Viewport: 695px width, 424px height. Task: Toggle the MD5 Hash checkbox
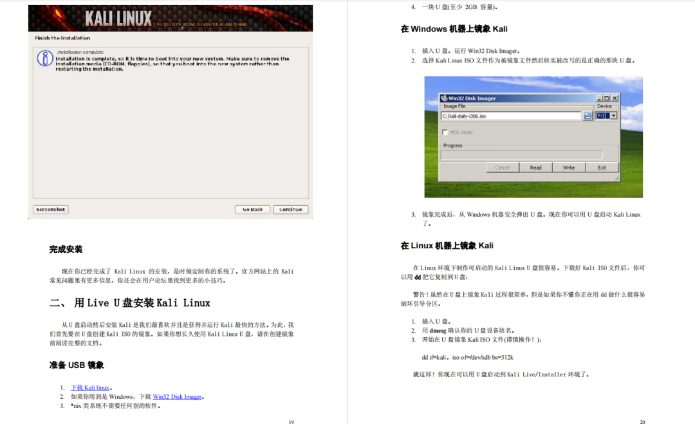coord(445,133)
